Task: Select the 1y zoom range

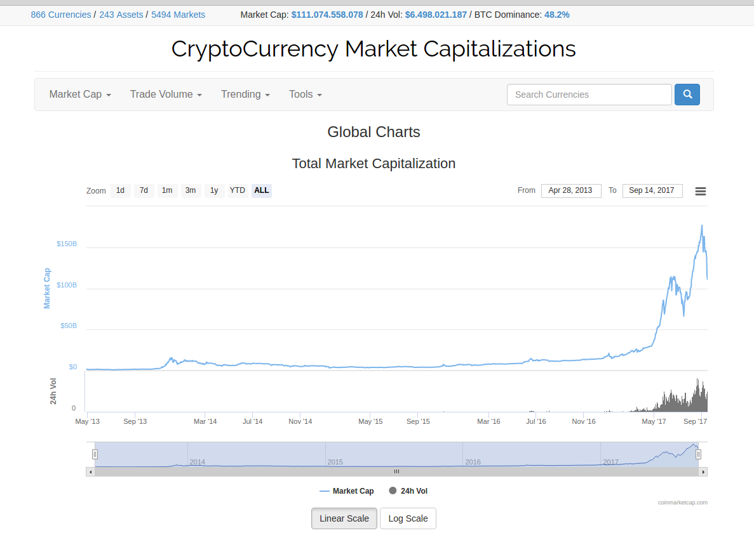Action: [x=214, y=190]
